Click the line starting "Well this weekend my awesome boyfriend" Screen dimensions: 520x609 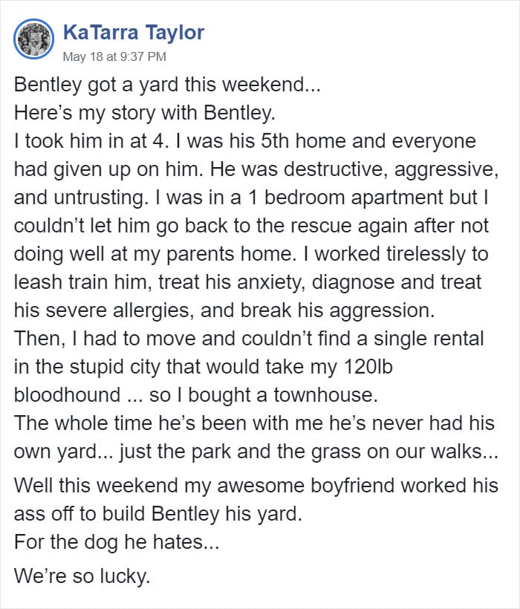tap(256, 486)
